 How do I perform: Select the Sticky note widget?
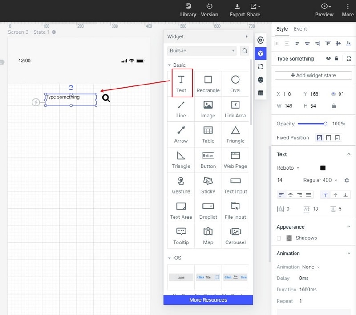[208, 185]
